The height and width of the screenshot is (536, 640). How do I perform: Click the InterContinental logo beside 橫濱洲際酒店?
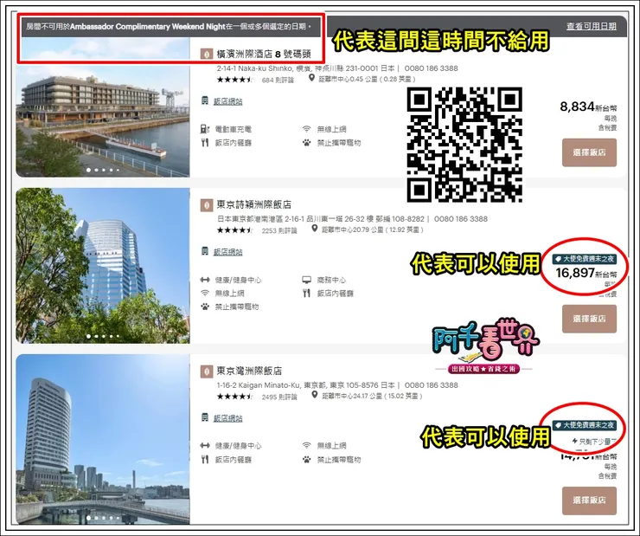pos(207,54)
